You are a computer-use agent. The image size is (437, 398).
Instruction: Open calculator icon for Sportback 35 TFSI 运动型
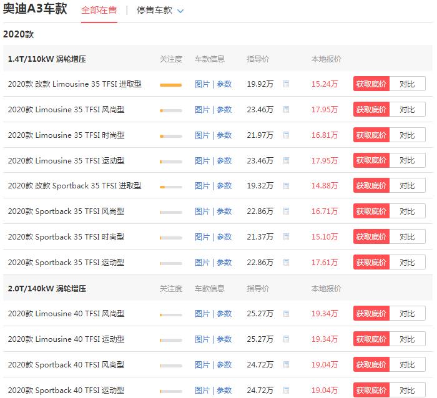coord(286,263)
